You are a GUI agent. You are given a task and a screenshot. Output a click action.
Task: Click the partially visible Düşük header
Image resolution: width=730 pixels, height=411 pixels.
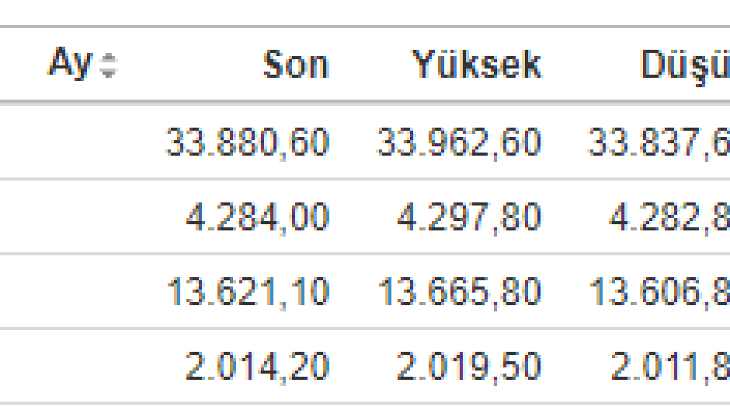click(686, 65)
